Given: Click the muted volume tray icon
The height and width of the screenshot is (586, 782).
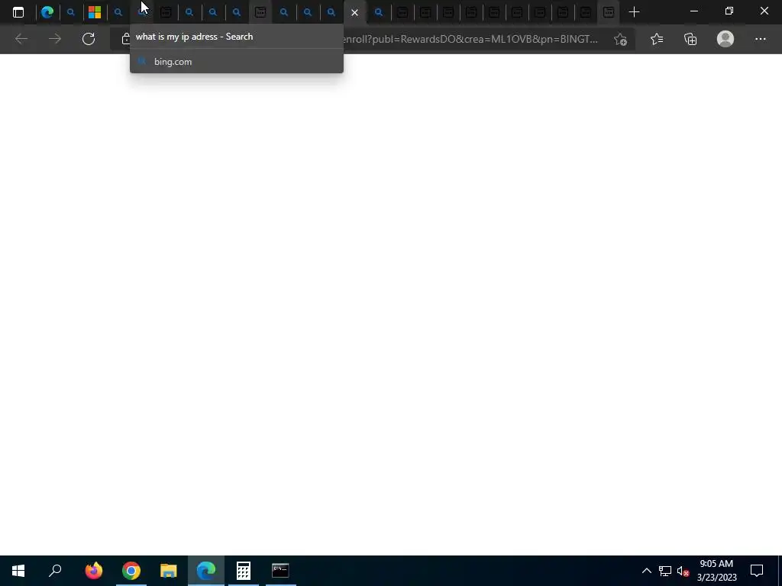Looking at the screenshot, I should [683, 571].
